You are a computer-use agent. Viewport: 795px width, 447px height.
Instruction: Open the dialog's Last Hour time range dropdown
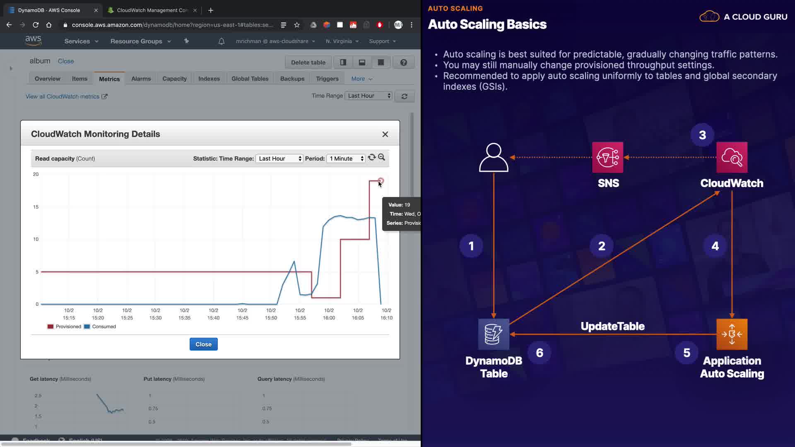tap(279, 159)
